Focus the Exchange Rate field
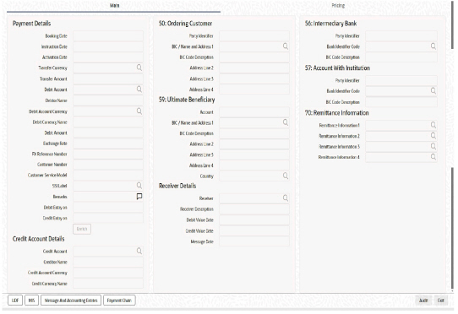458x314 pixels. pyautogui.click(x=108, y=143)
